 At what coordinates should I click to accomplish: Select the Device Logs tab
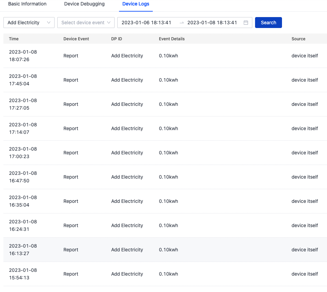(x=136, y=4)
